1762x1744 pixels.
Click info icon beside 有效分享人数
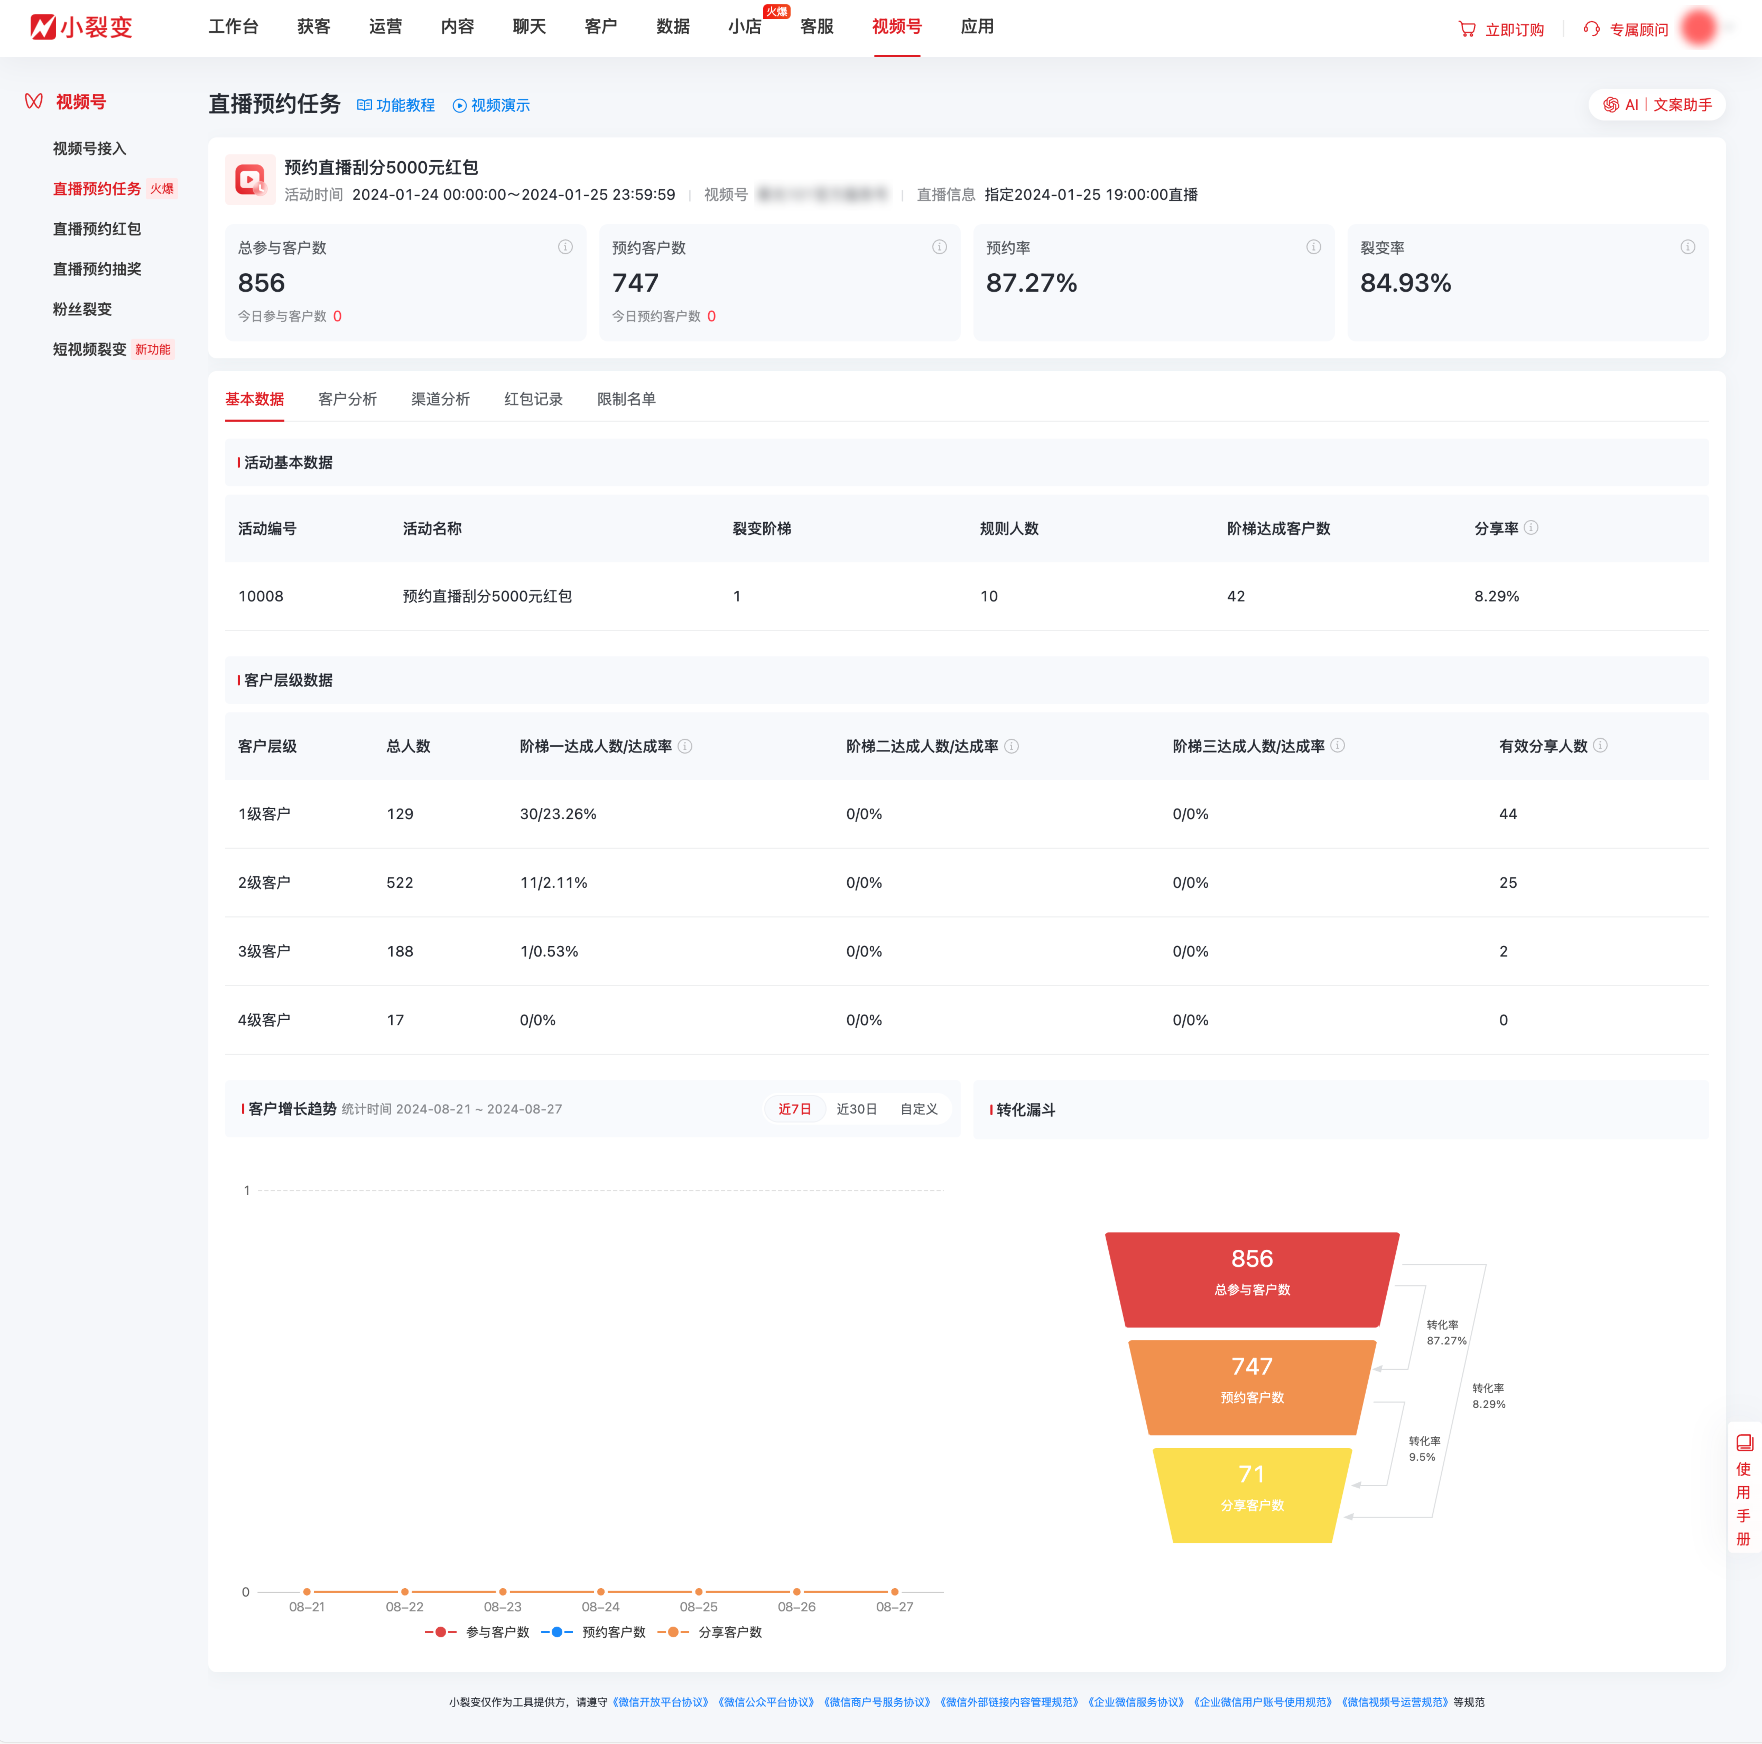(1601, 745)
